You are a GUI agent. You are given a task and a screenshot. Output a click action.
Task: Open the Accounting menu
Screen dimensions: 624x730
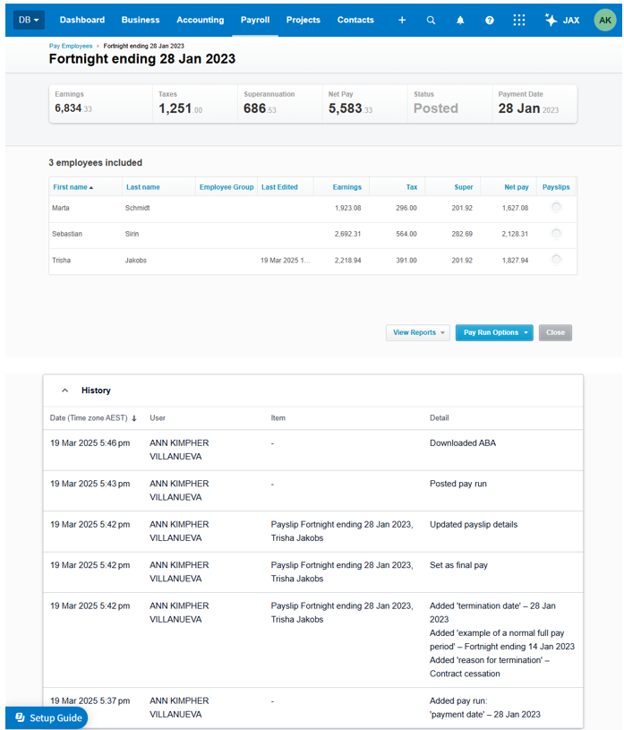[200, 20]
